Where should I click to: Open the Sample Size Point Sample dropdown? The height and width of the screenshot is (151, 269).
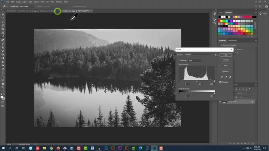[27, 6]
